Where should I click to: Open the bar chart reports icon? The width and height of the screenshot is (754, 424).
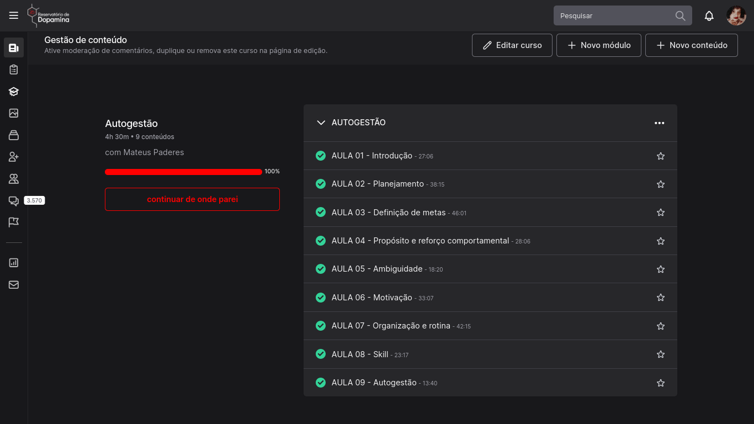point(14,263)
